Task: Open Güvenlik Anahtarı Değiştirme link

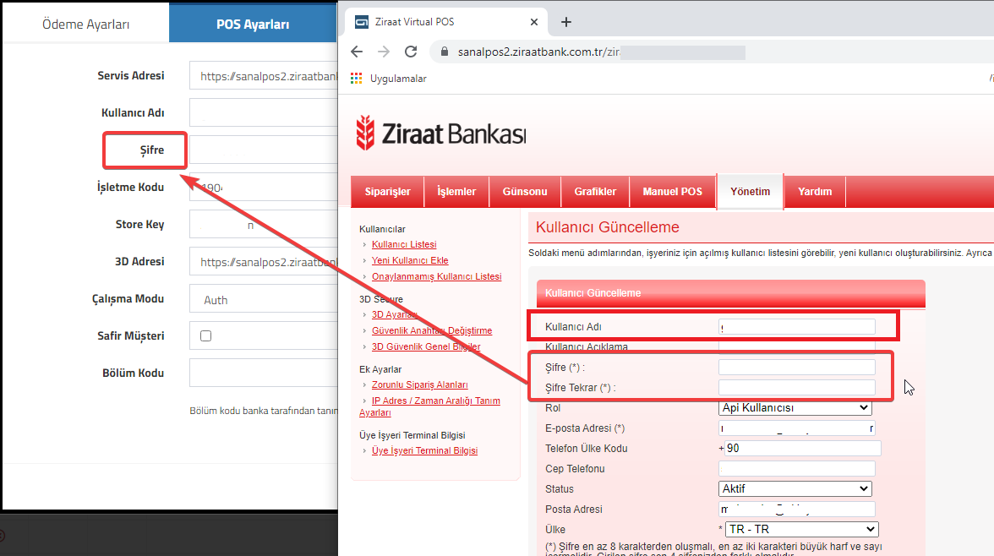Action: tap(431, 330)
